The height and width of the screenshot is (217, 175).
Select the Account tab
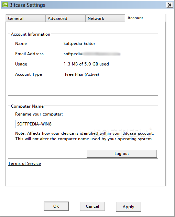point(145,18)
